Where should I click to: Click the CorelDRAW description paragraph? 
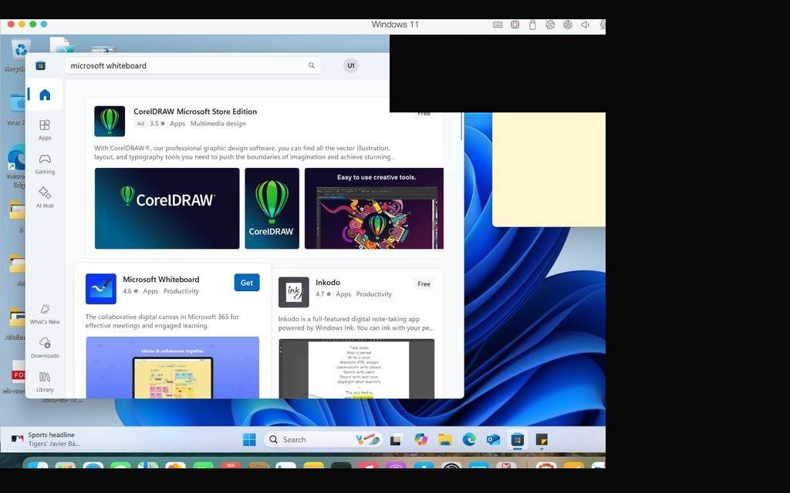tap(245, 153)
